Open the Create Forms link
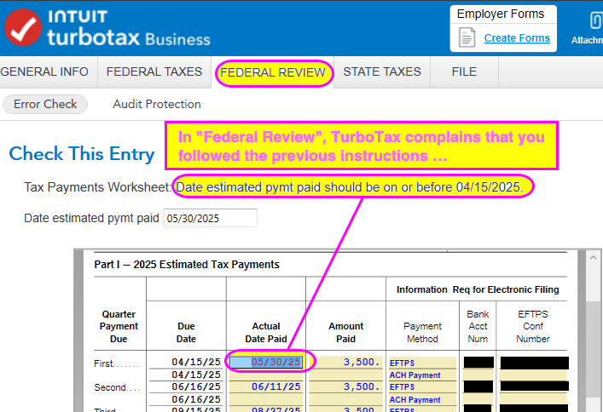 click(x=517, y=38)
